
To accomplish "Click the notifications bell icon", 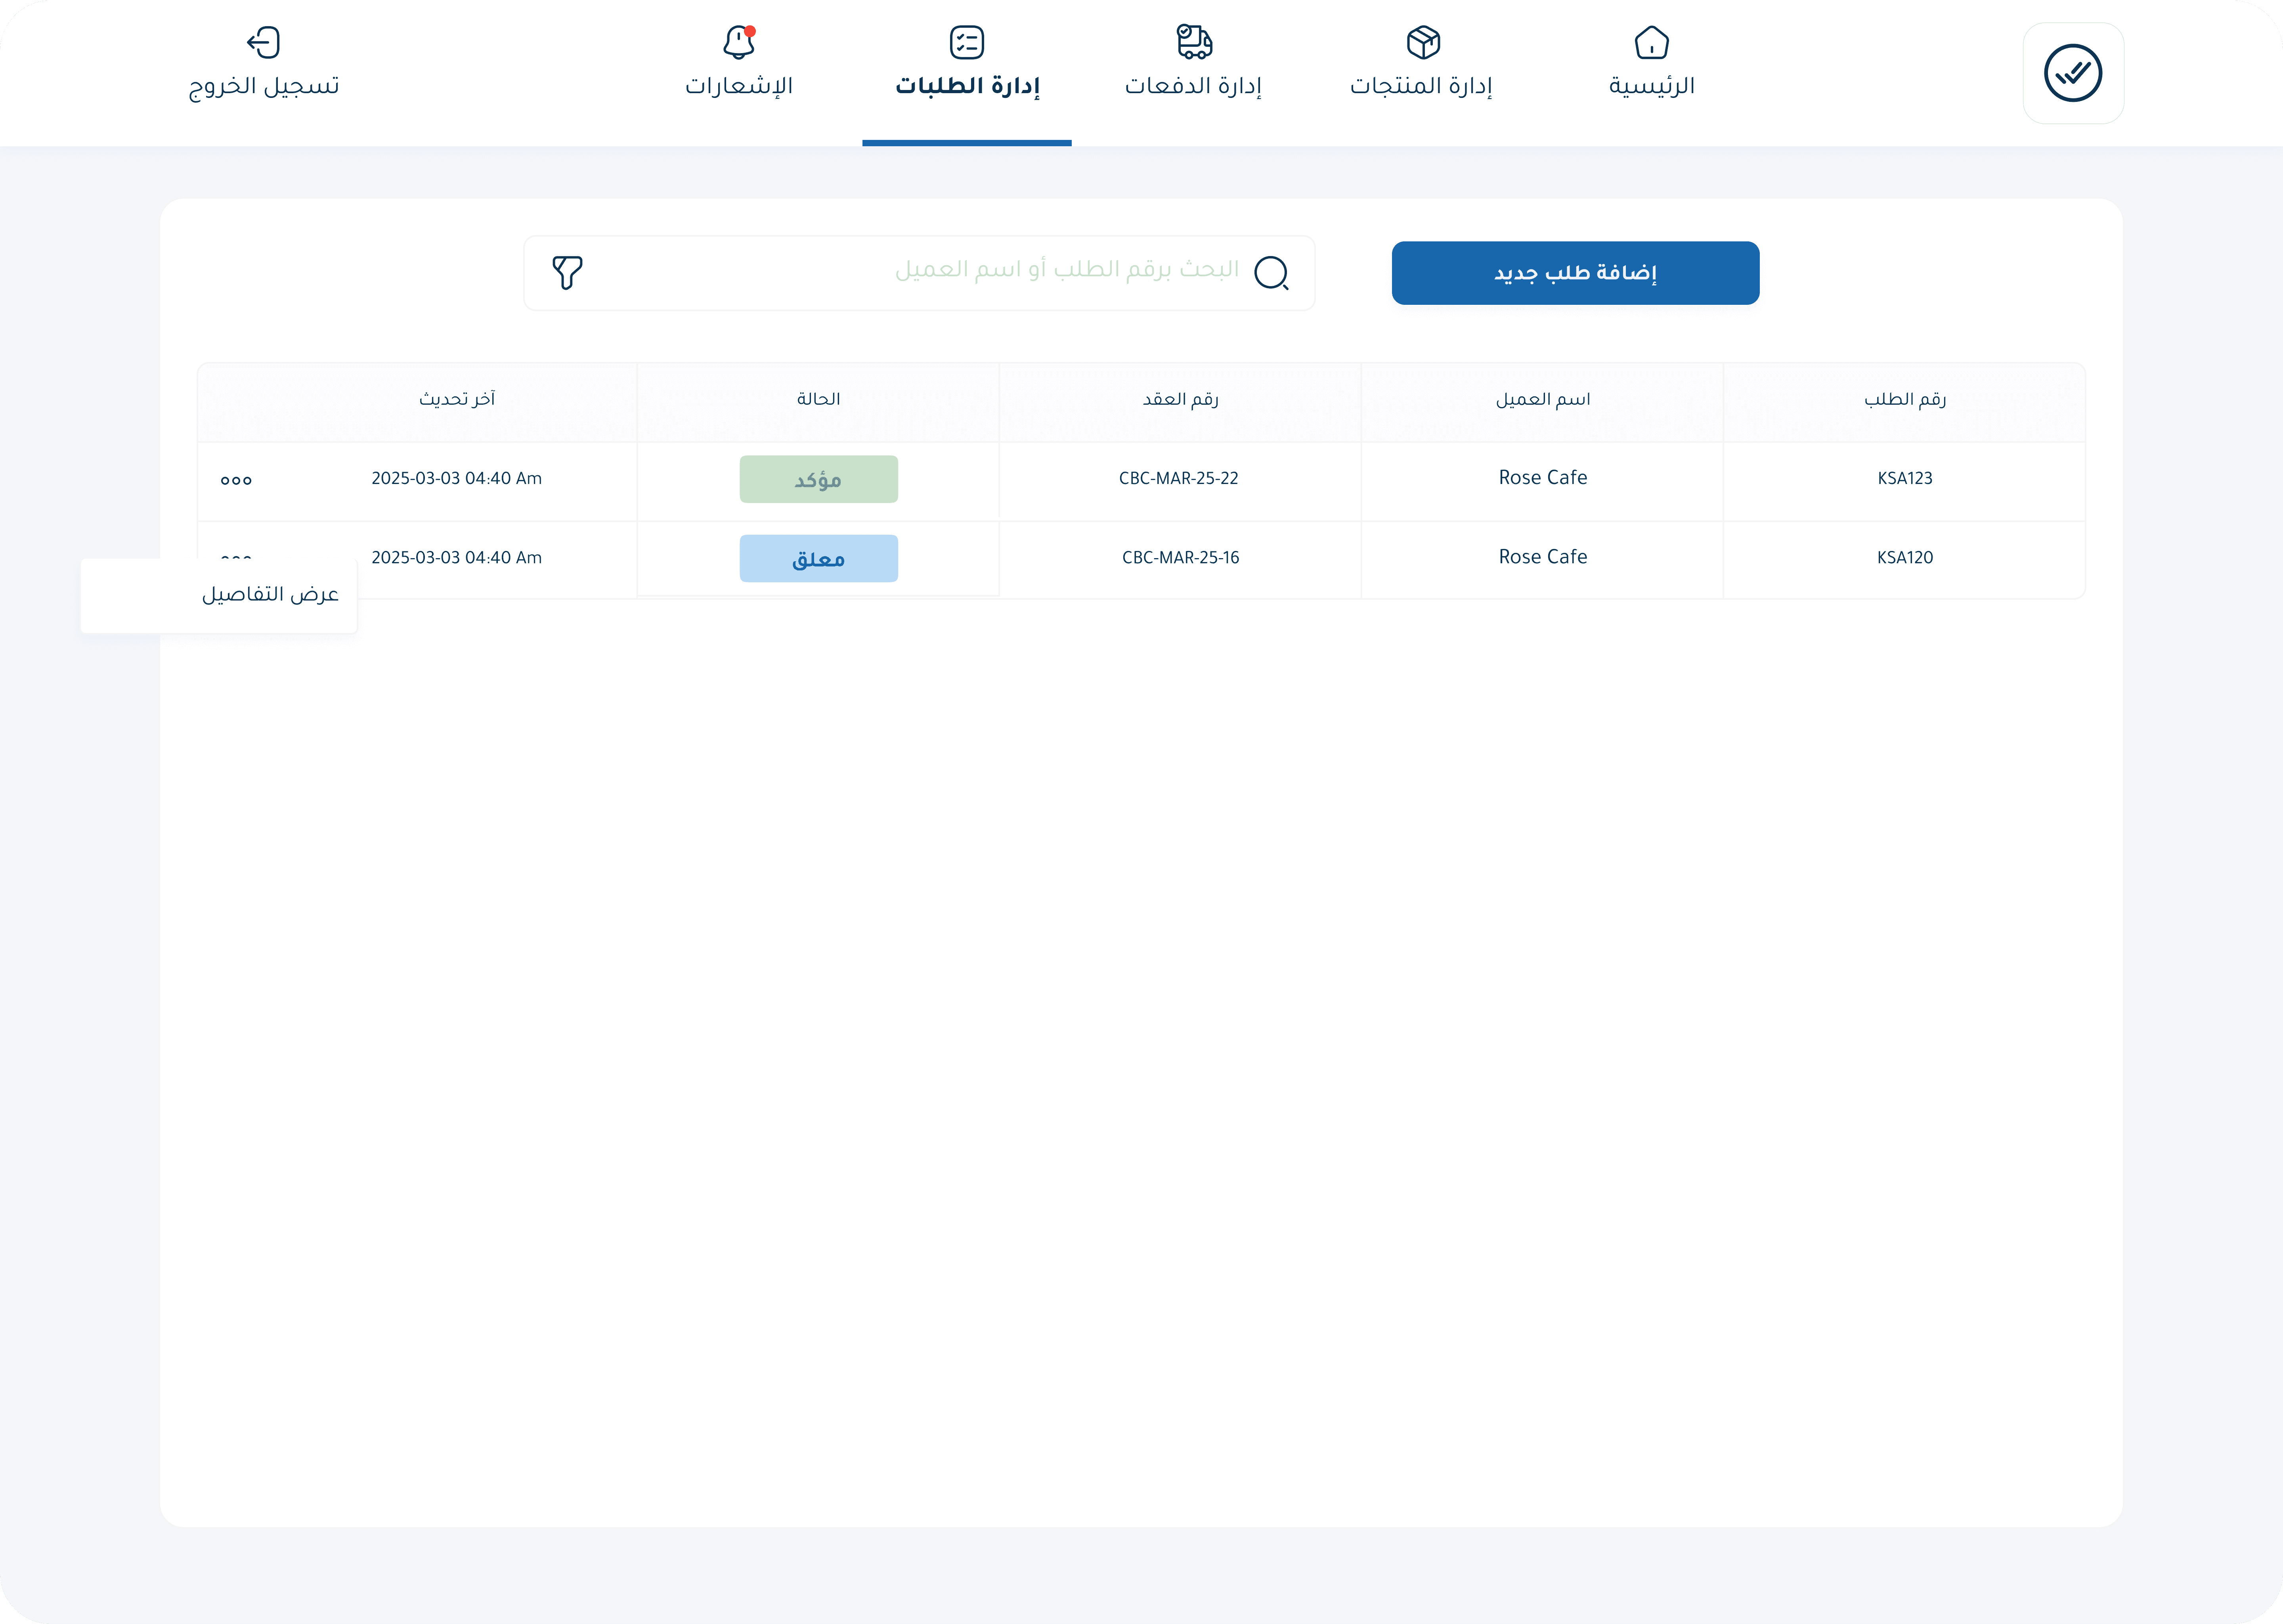I will click(738, 42).
